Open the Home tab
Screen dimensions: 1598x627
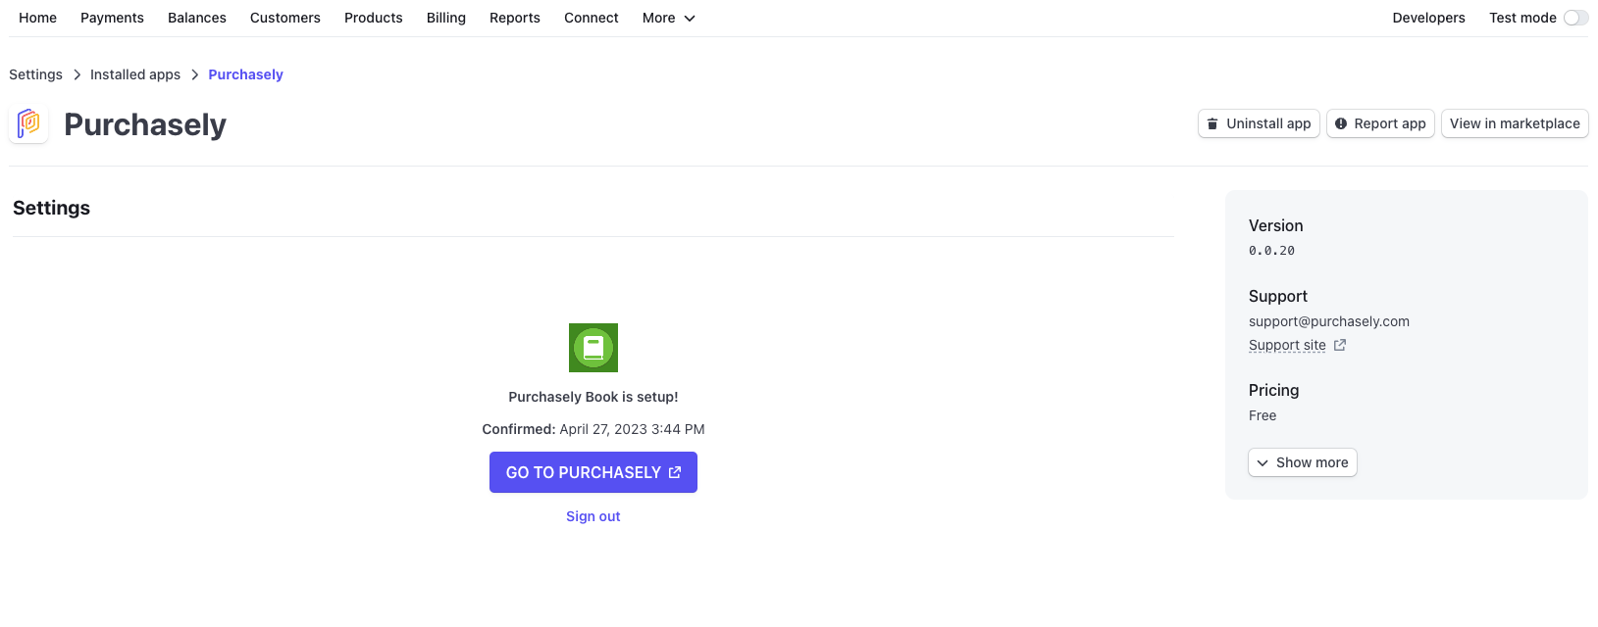[38, 18]
